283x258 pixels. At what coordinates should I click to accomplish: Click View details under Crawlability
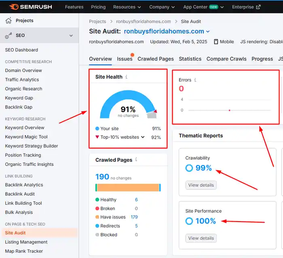tap(201, 185)
